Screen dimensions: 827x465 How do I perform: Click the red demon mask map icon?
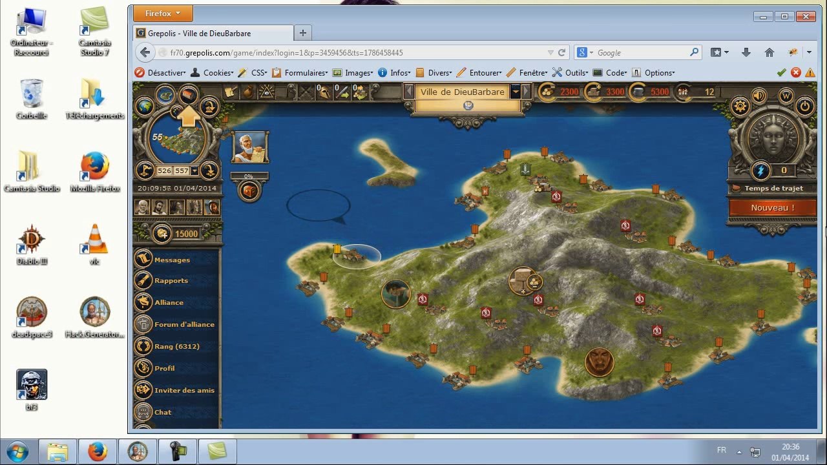point(599,362)
